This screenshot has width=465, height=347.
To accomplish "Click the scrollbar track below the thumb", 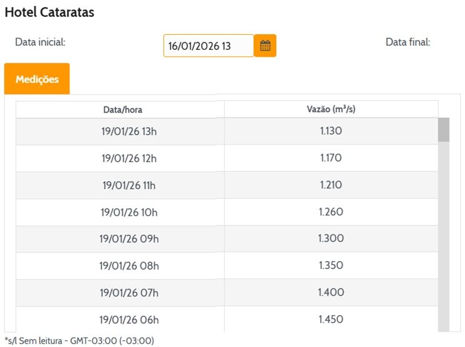I will 444,237.
